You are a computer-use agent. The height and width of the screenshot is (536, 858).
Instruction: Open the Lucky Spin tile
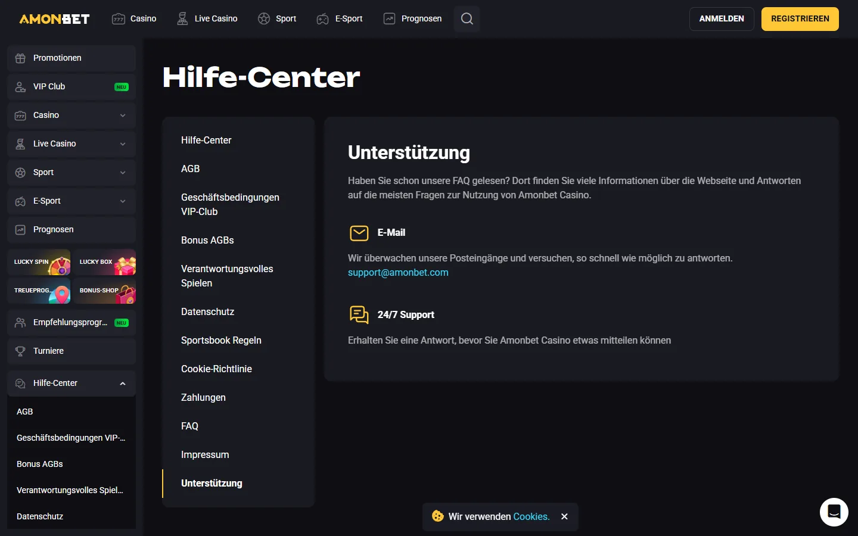pos(39,262)
